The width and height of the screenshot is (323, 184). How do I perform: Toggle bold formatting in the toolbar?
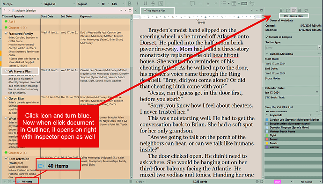[x=130, y=3]
